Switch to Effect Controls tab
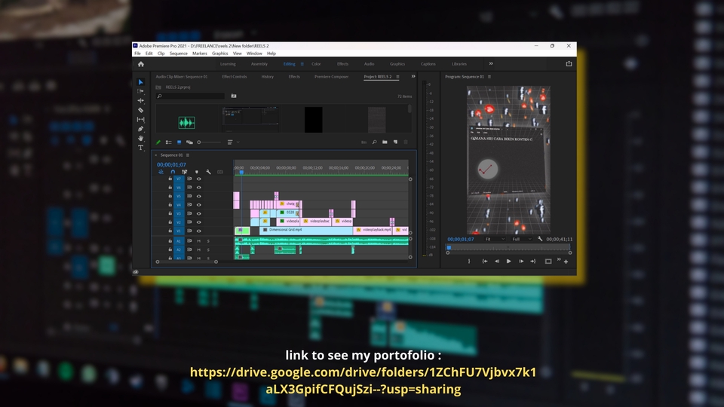 234,77
